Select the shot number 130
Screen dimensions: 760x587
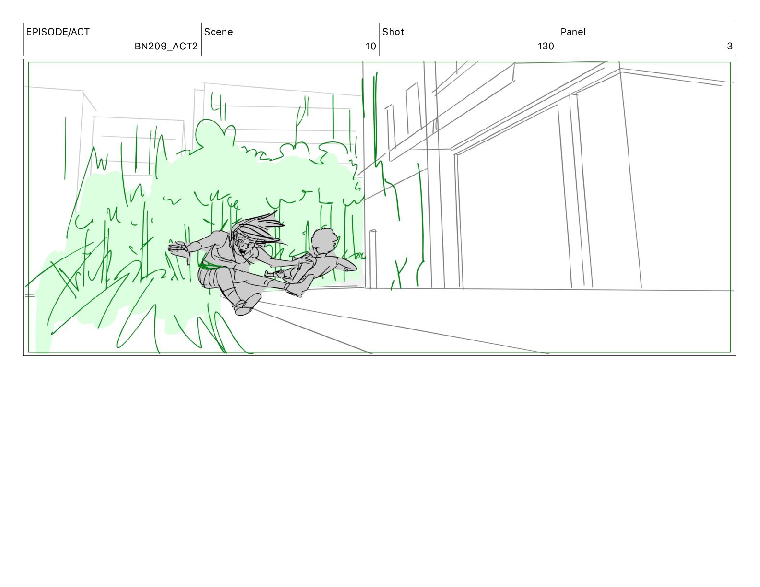(546, 47)
